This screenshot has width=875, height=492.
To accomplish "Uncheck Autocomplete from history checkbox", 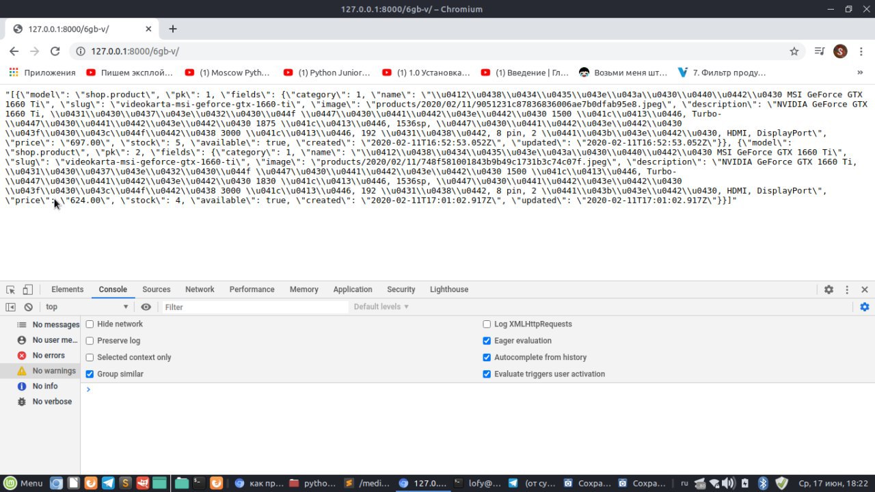I will pyautogui.click(x=487, y=357).
